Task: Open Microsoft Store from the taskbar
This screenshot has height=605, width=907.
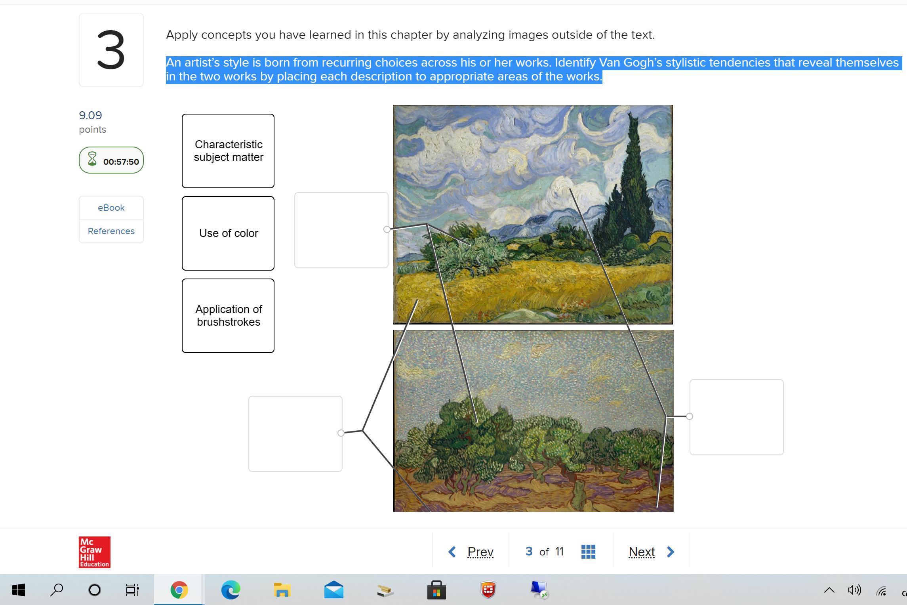Action: 436,590
